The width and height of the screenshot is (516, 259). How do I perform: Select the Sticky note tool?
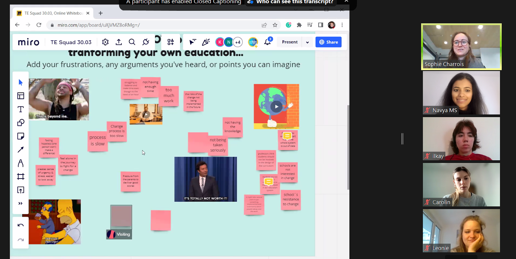(21, 136)
